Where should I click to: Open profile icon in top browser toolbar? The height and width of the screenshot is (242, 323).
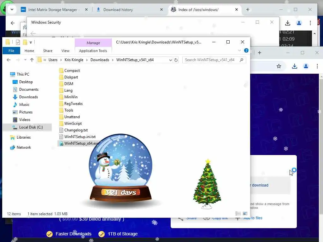(x=299, y=23)
